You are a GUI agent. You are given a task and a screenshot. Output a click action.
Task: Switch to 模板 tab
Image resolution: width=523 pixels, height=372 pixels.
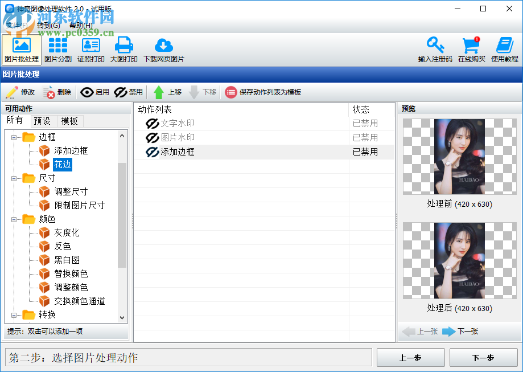tap(69, 121)
